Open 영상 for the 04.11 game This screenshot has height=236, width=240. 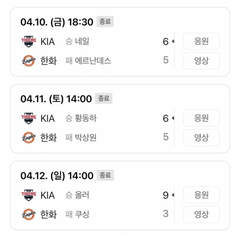click(x=201, y=138)
